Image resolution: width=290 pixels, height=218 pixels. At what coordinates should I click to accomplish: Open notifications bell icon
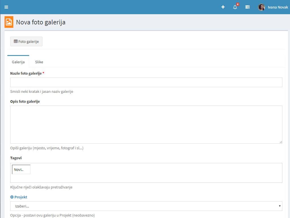tap(235, 7)
